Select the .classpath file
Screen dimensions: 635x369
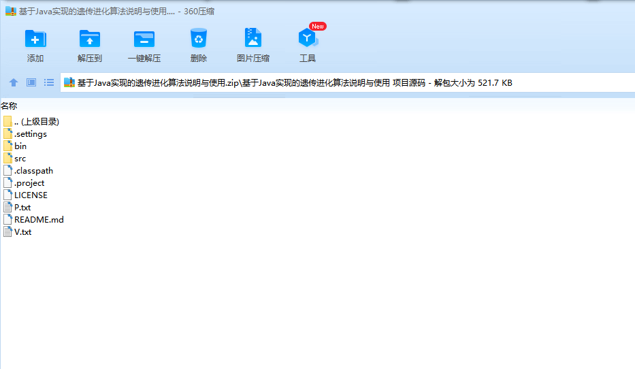(29, 170)
